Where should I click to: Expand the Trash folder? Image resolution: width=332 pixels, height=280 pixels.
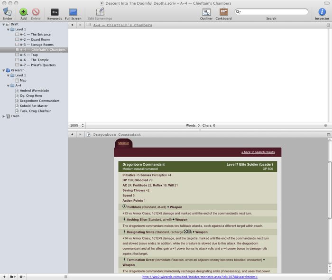(x=4, y=116)
